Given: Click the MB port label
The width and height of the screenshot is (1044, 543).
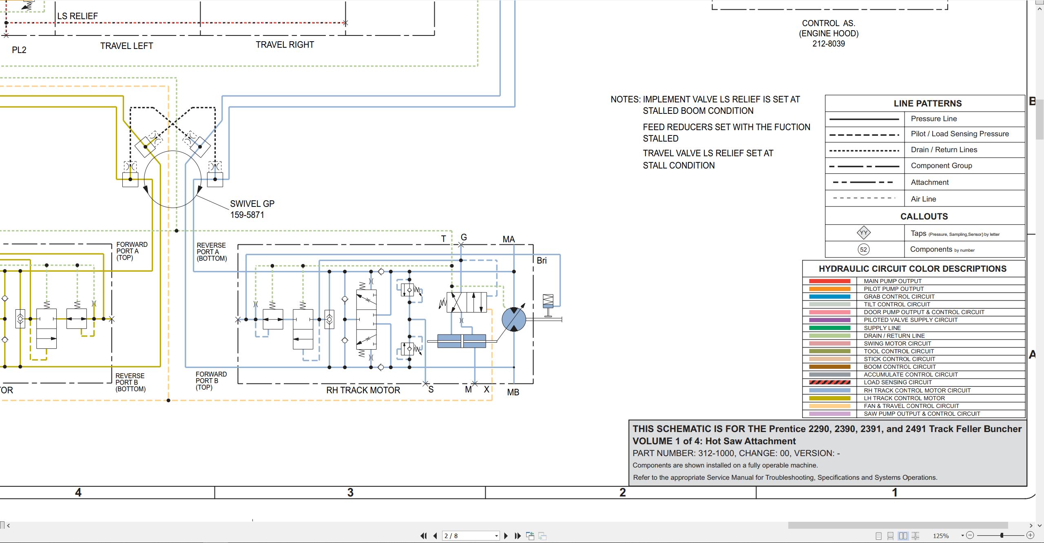Looking at the screenshot, I should pos(513,392).
